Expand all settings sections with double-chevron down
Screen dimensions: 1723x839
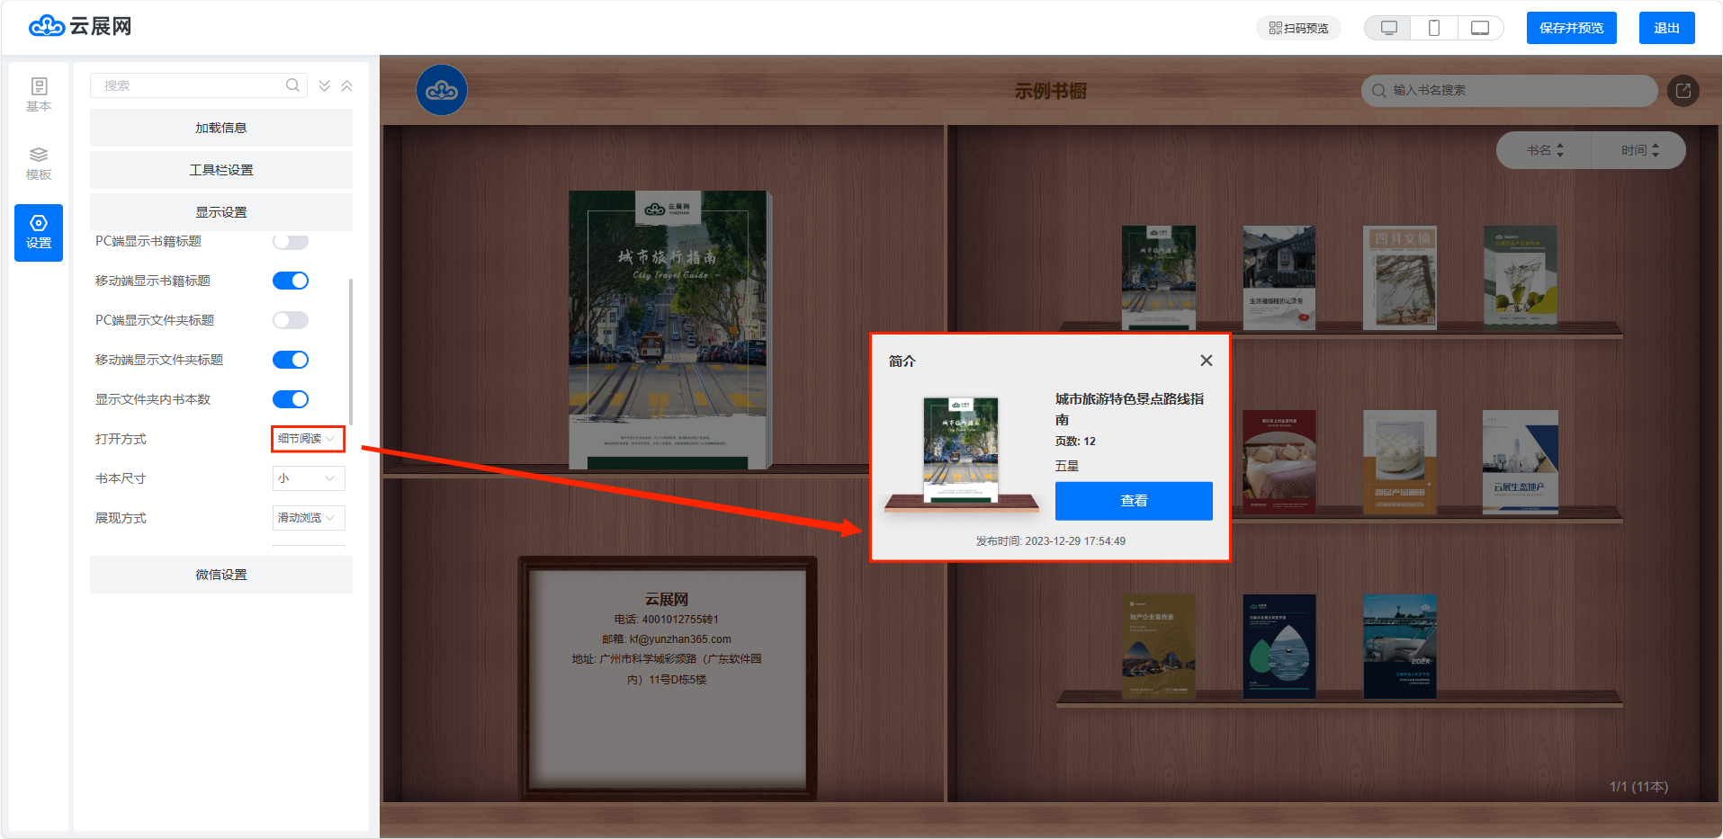324,86
